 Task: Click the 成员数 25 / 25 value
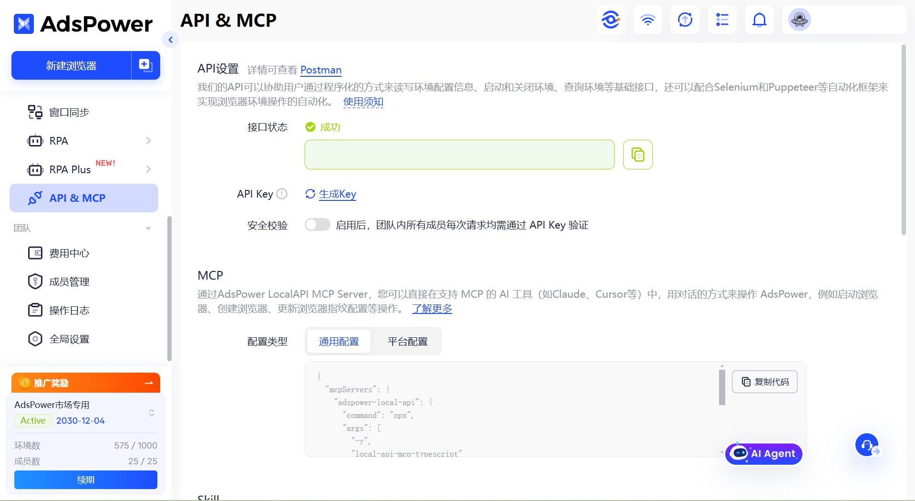[143, 461]
